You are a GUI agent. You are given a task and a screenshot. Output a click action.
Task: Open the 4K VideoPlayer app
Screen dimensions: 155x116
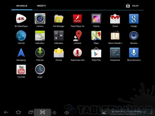click(21, 20)
